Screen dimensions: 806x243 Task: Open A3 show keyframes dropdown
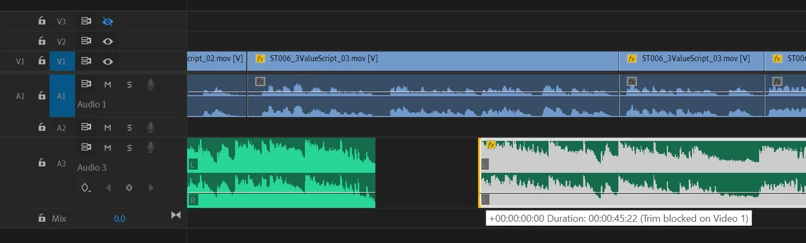click(86, 188)
